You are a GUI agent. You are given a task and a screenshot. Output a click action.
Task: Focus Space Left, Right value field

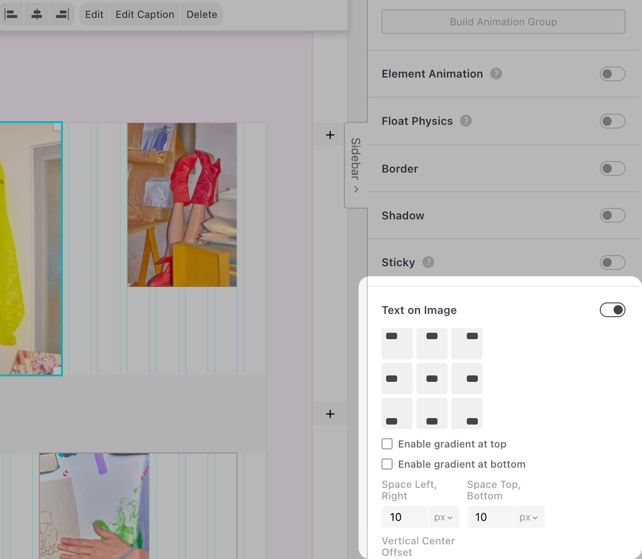click(x=405, y=517)
